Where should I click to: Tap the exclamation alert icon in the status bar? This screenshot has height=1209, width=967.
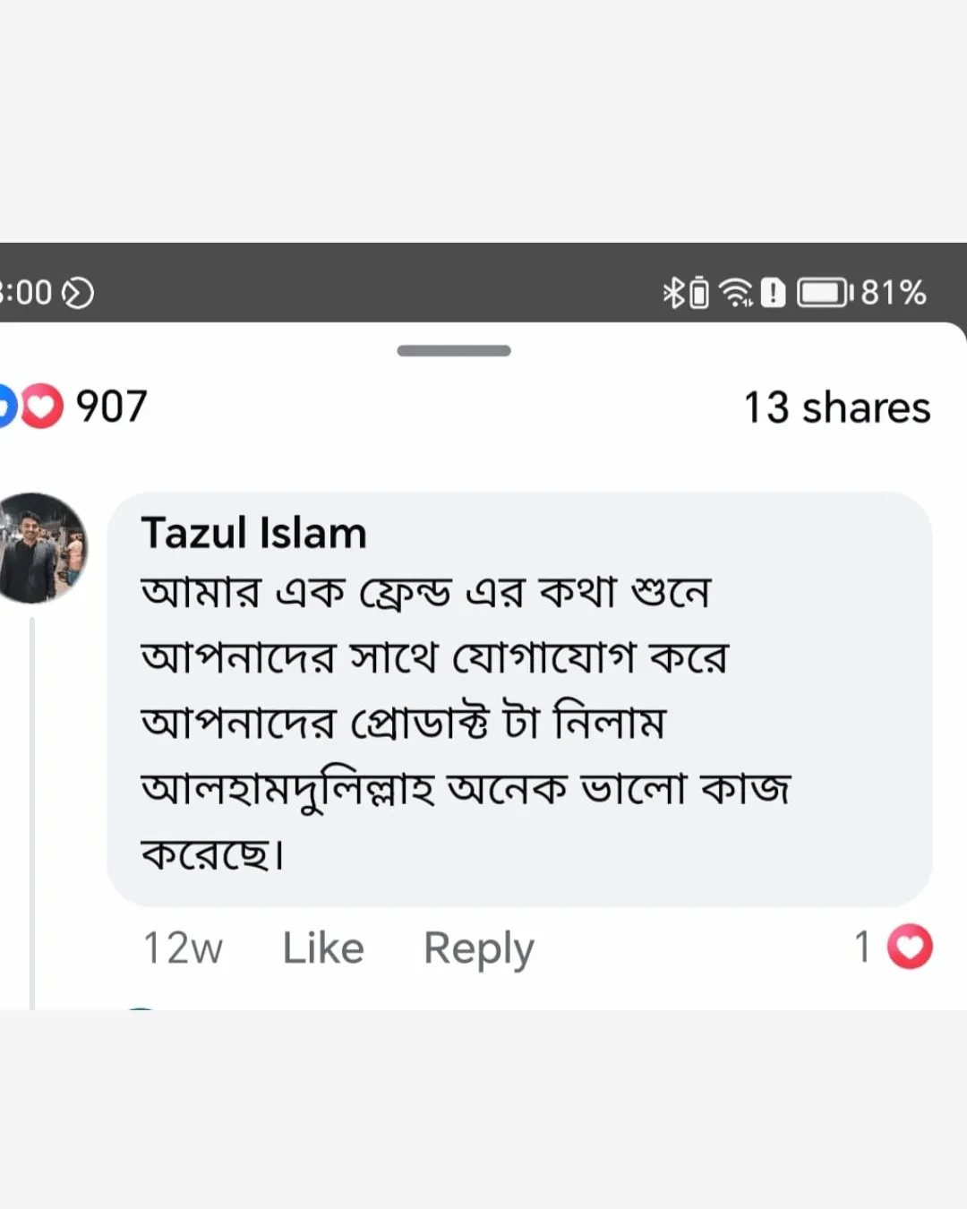772,293
